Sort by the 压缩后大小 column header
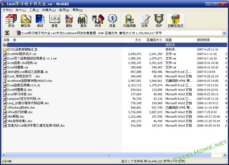229x165 pixels. pyautogui.click(x=153, y=40)
